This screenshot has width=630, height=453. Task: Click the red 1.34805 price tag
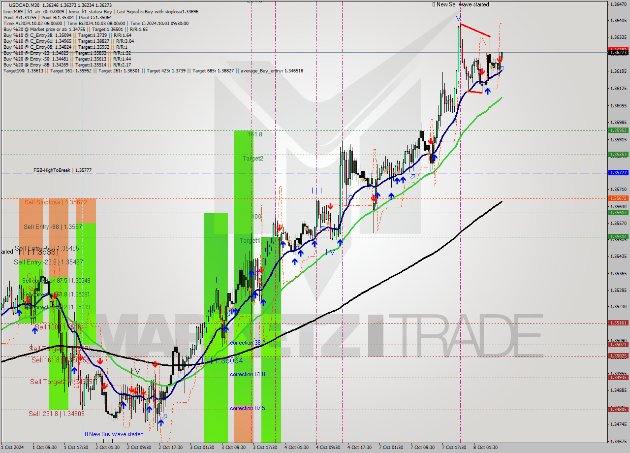[618, 409]
